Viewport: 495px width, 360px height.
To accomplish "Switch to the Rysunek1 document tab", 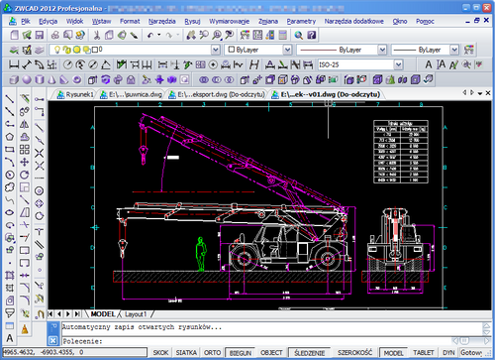I will (x=76, y=94).
